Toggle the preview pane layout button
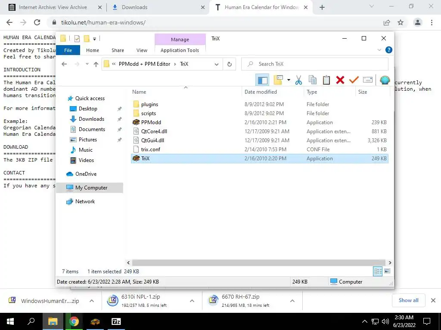The height and width of the screenshot is (330, 441). [262, 80]
